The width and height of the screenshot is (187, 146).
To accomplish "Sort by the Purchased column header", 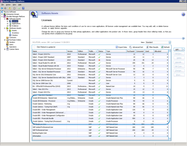I will (131, 51).
